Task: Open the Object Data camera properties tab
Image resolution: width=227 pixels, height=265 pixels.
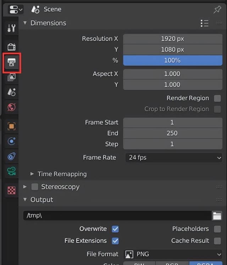Action: pyautogui.click(x=11, y=172)
